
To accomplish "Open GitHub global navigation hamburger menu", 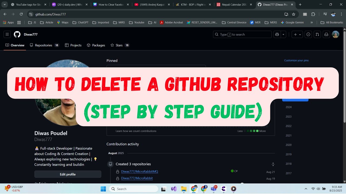I will pyautogui.click(x=7, y=34).
